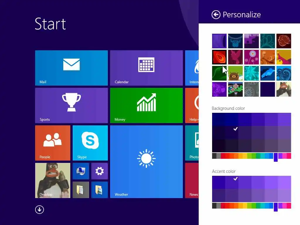Select the orange swirls background pattern
Screen dimensions: 300x225
coord(267,57)
